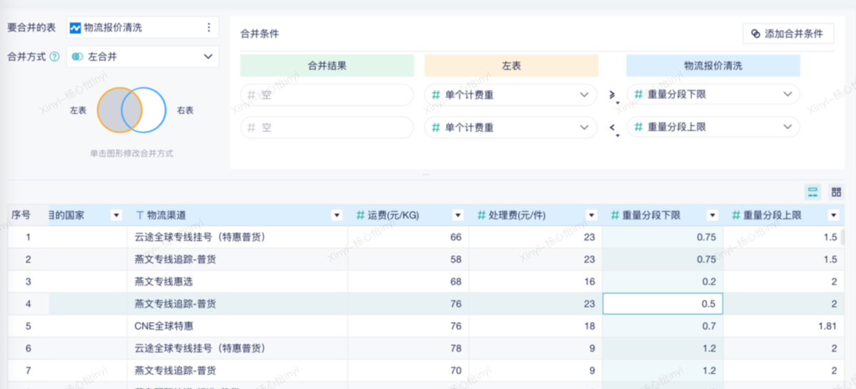
Task: Select the cell with value 0.5
Action: [663, 304]
